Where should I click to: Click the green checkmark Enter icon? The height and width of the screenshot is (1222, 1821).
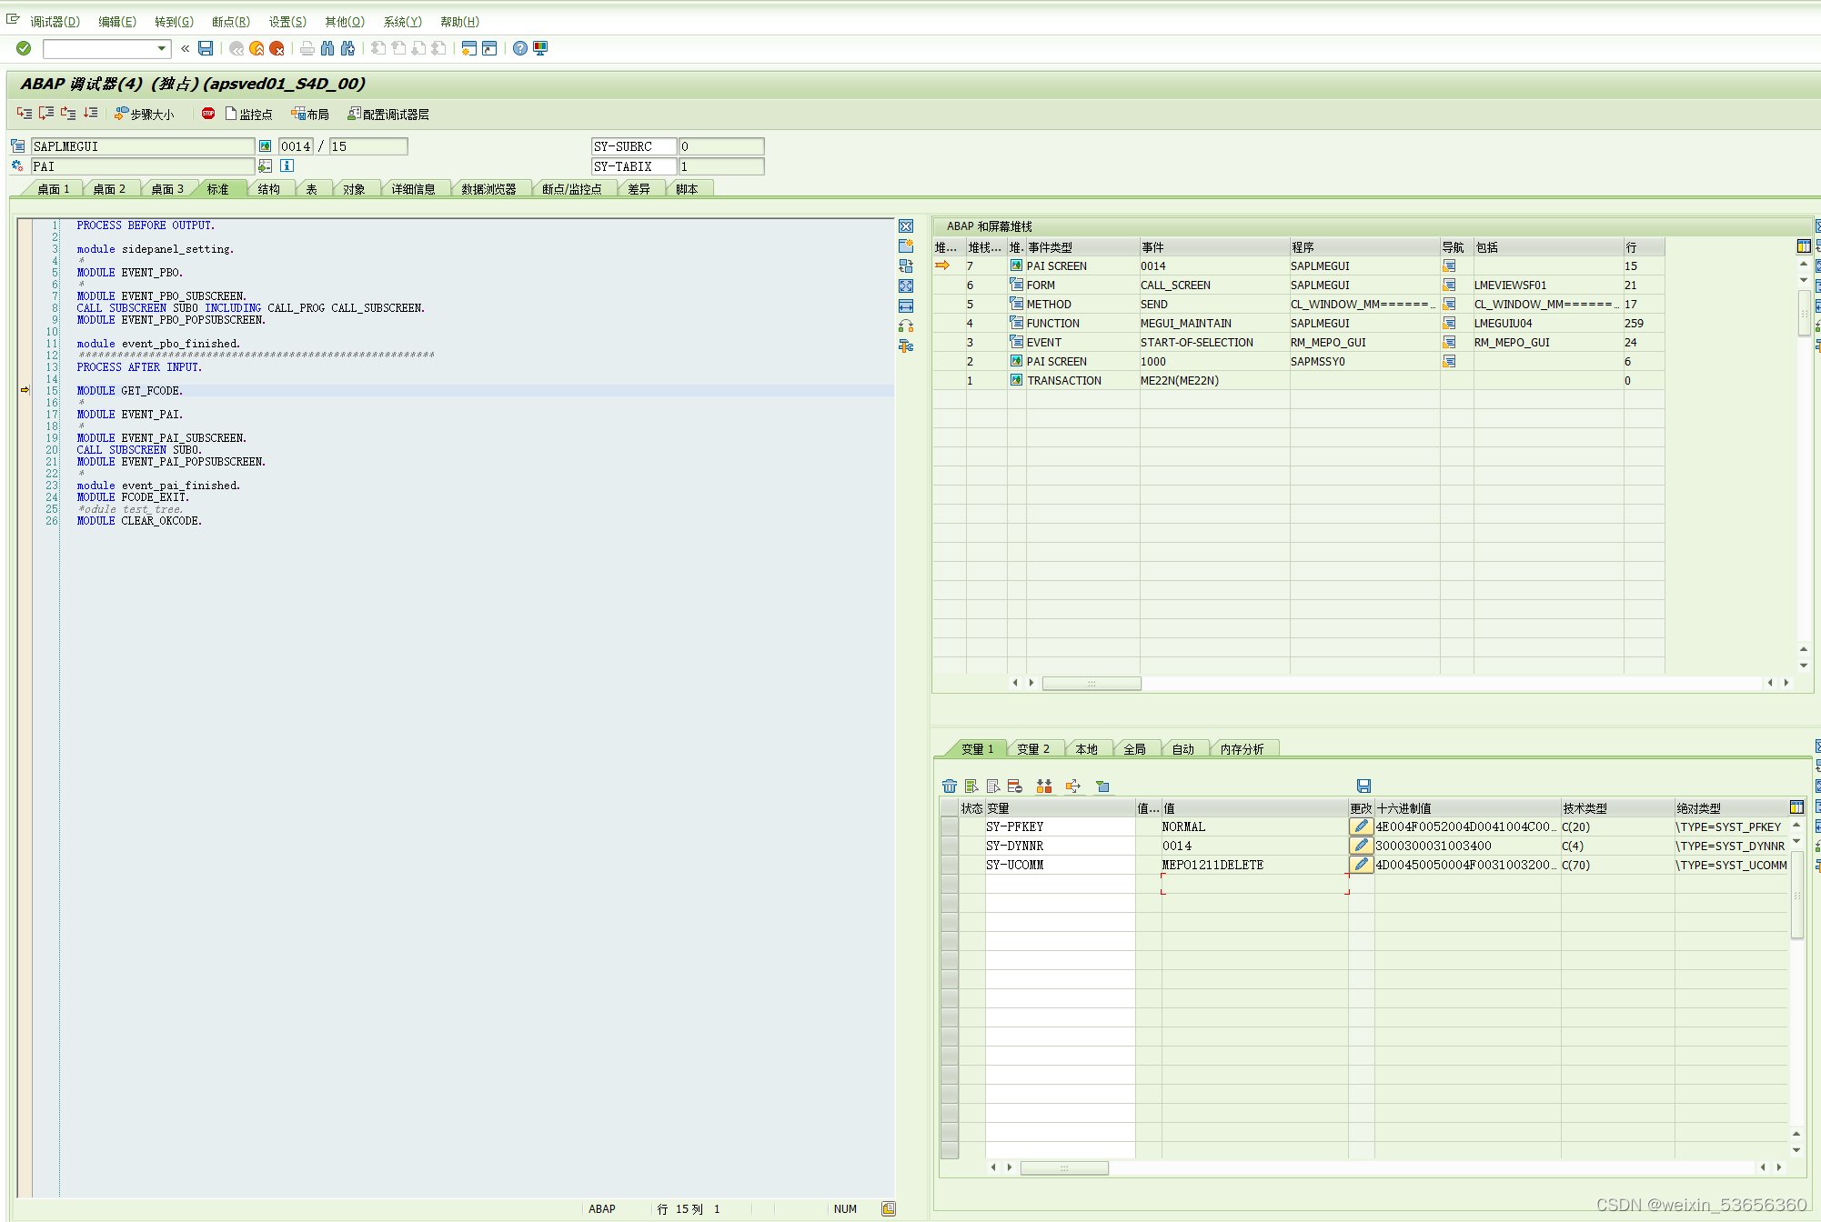(24, 48)
